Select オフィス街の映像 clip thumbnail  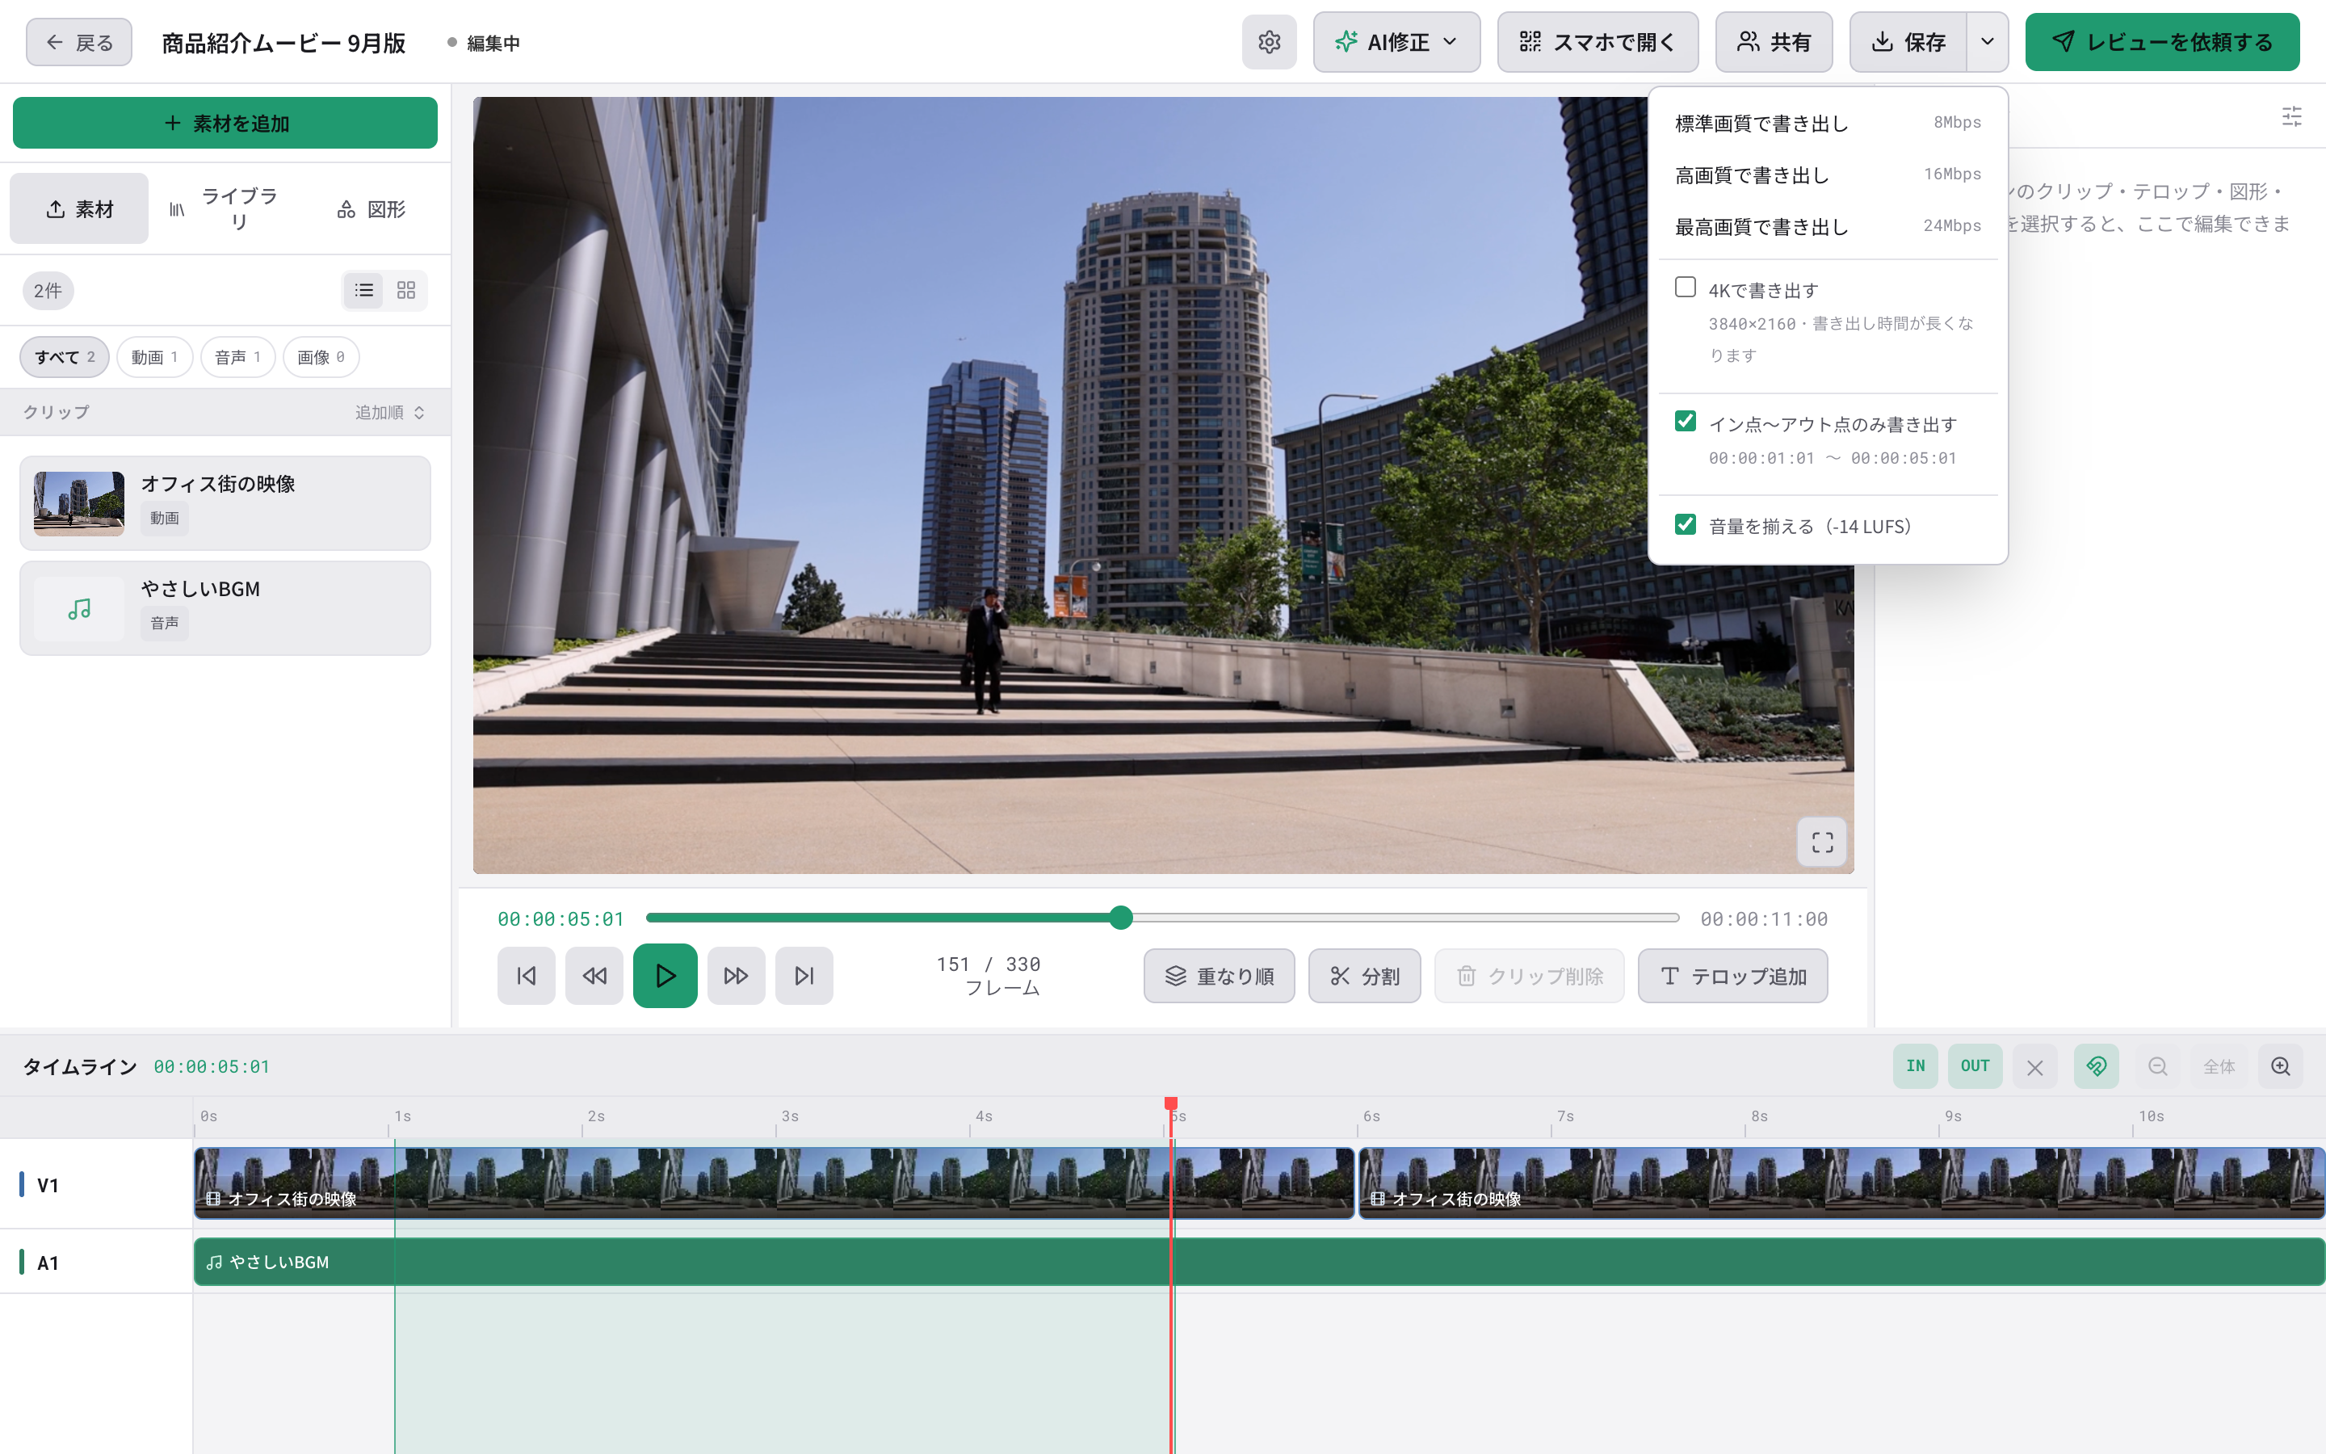(x=79, y=503)
